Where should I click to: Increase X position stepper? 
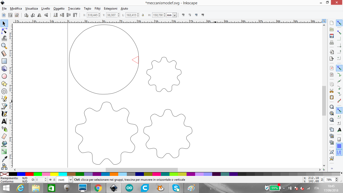(x=99, y=14)
